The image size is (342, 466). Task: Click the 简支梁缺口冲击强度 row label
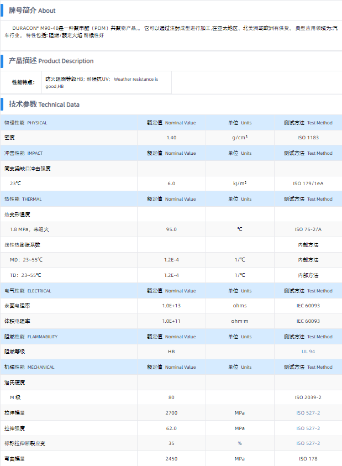(27, 169)
